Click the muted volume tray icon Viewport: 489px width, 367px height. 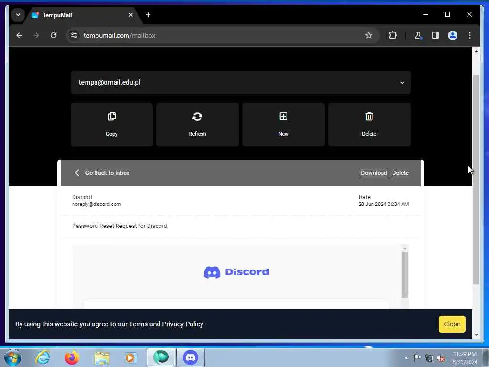tap(441, 358)
